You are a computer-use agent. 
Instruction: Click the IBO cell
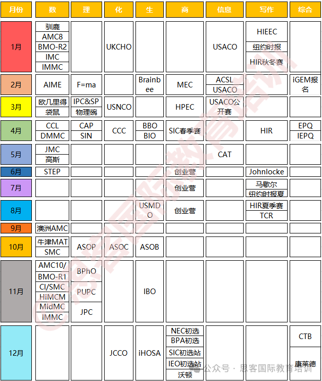click(x=150, y=291)
